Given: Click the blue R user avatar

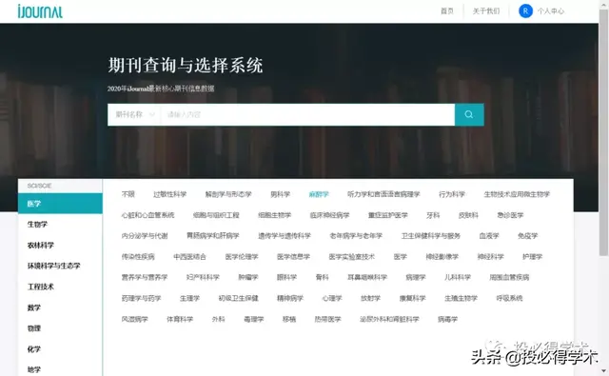Looking at the screenshot, I should pyautogui.click(x=525, y=10).
